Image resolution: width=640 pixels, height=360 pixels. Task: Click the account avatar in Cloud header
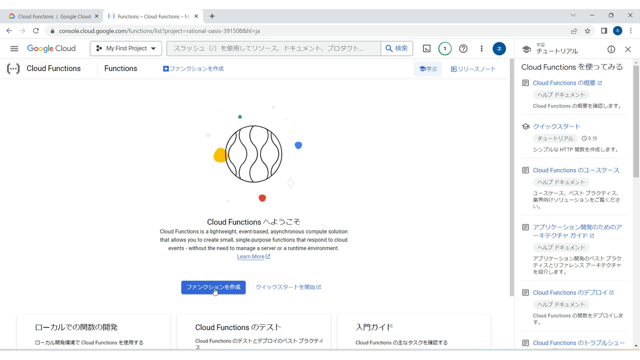pos(499,49)
